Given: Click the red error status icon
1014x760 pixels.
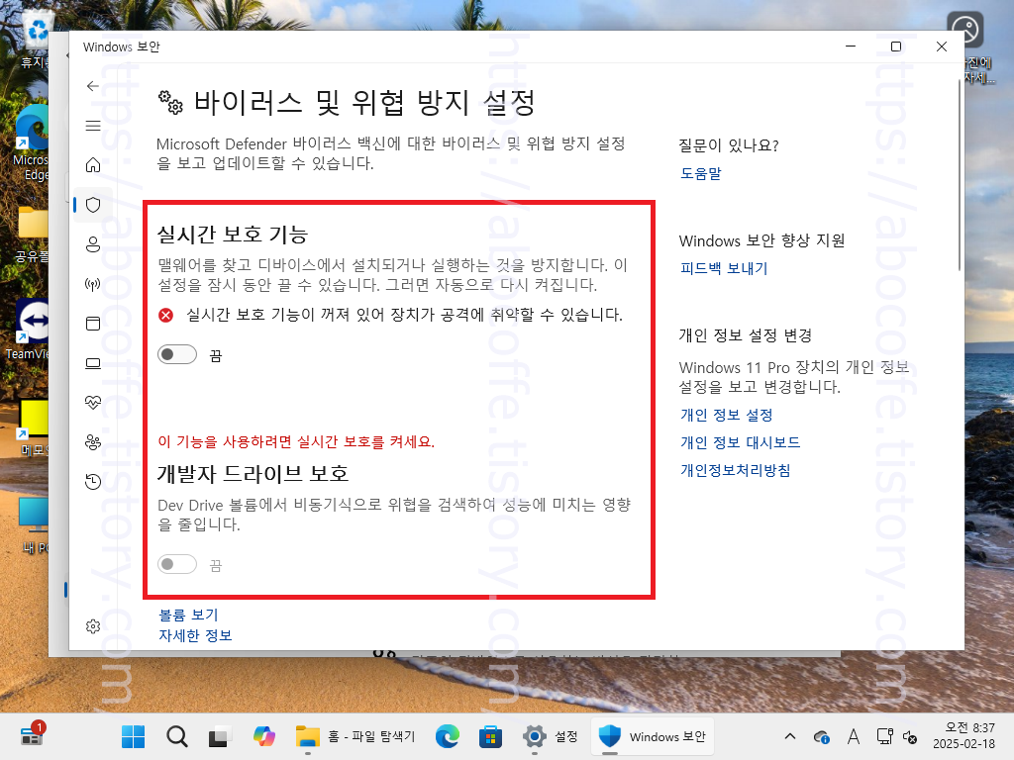Looking at the screenshot, I should pos(166,315).
